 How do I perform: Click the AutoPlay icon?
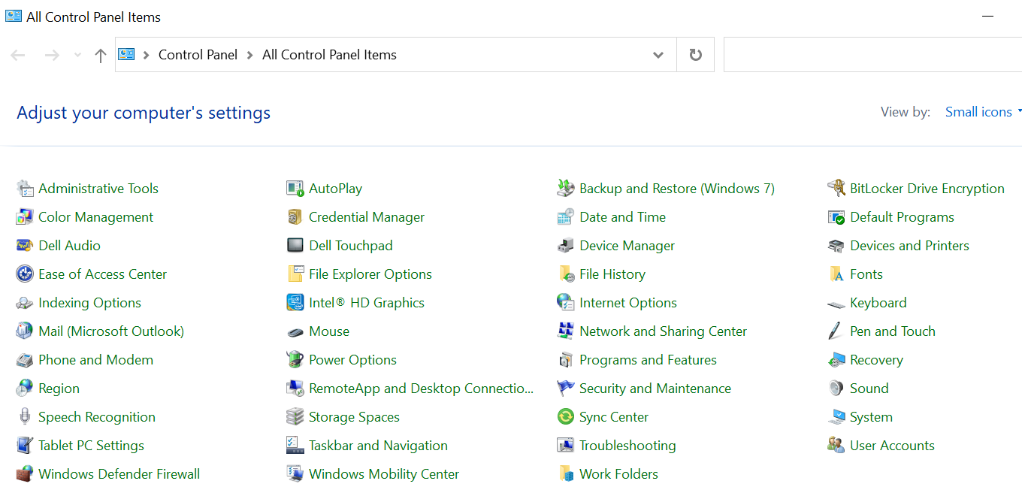point(295,189)
